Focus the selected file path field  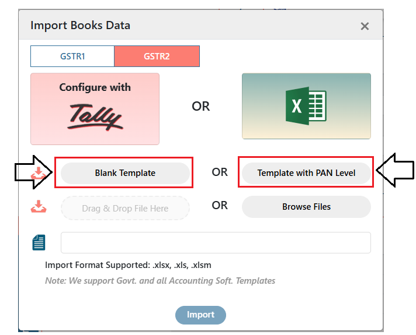[216, 242]
